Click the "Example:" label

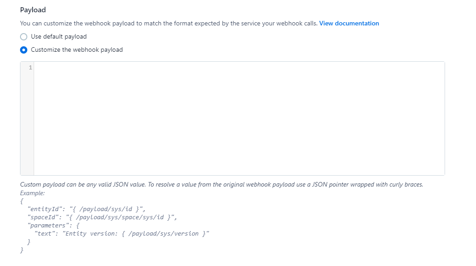coord(32,193)
